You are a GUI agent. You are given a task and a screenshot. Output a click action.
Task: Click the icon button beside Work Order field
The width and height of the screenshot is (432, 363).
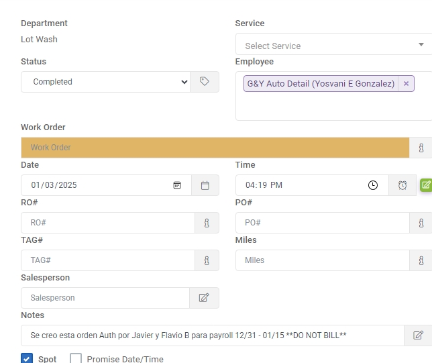tap(421, 148)
